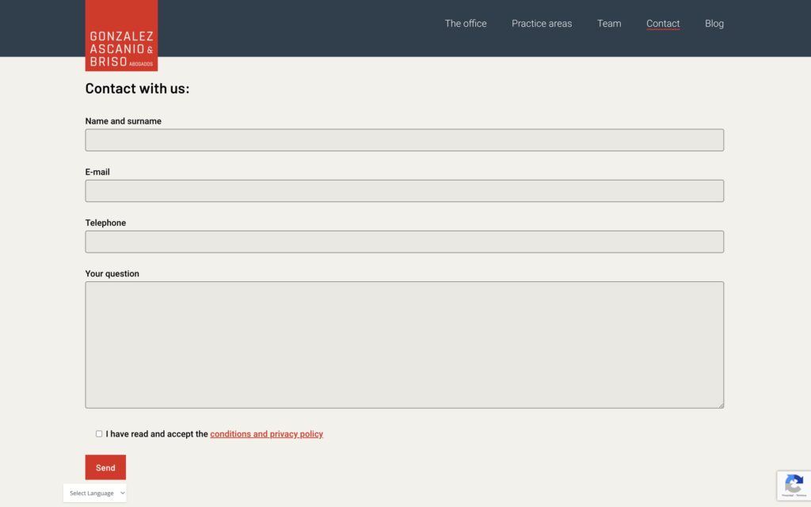Open the Blog page
The image size is (811, 507).
click(714, 24)
